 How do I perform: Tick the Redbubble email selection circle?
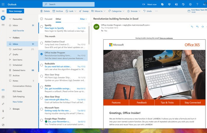(x=41, y=65)
